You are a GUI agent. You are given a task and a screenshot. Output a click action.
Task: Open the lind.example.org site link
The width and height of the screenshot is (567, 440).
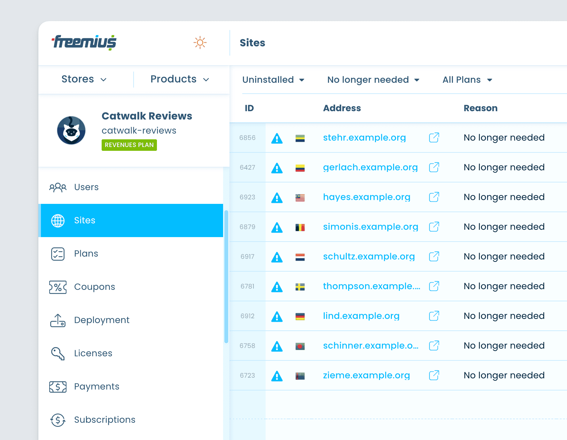click(x=361, y=316)
